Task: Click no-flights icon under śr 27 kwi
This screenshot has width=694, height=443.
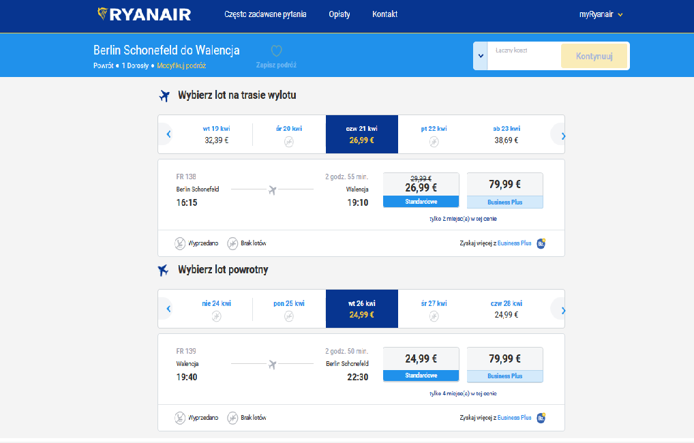Action: tap(434, 316)
